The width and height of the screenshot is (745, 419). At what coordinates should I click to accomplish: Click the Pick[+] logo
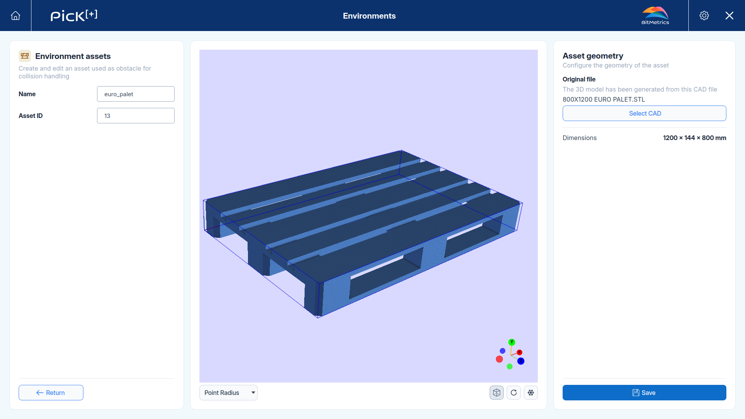click(74, 16)
